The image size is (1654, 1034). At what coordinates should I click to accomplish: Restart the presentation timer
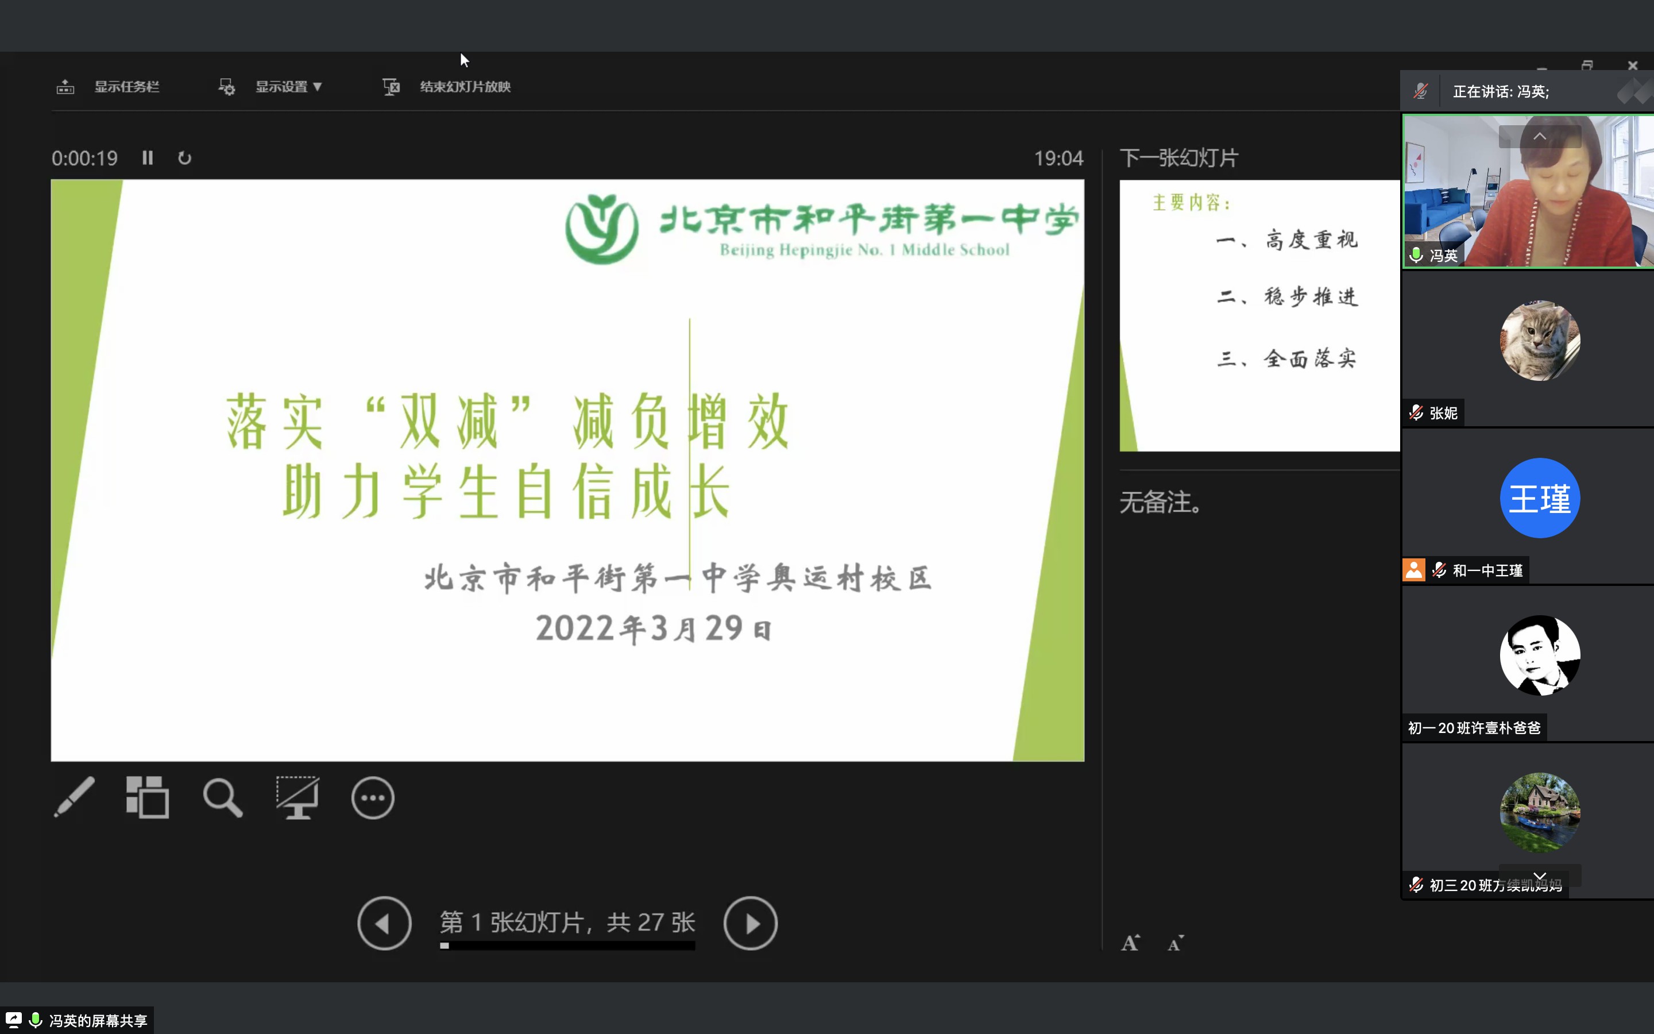click(x=184, y=159)
